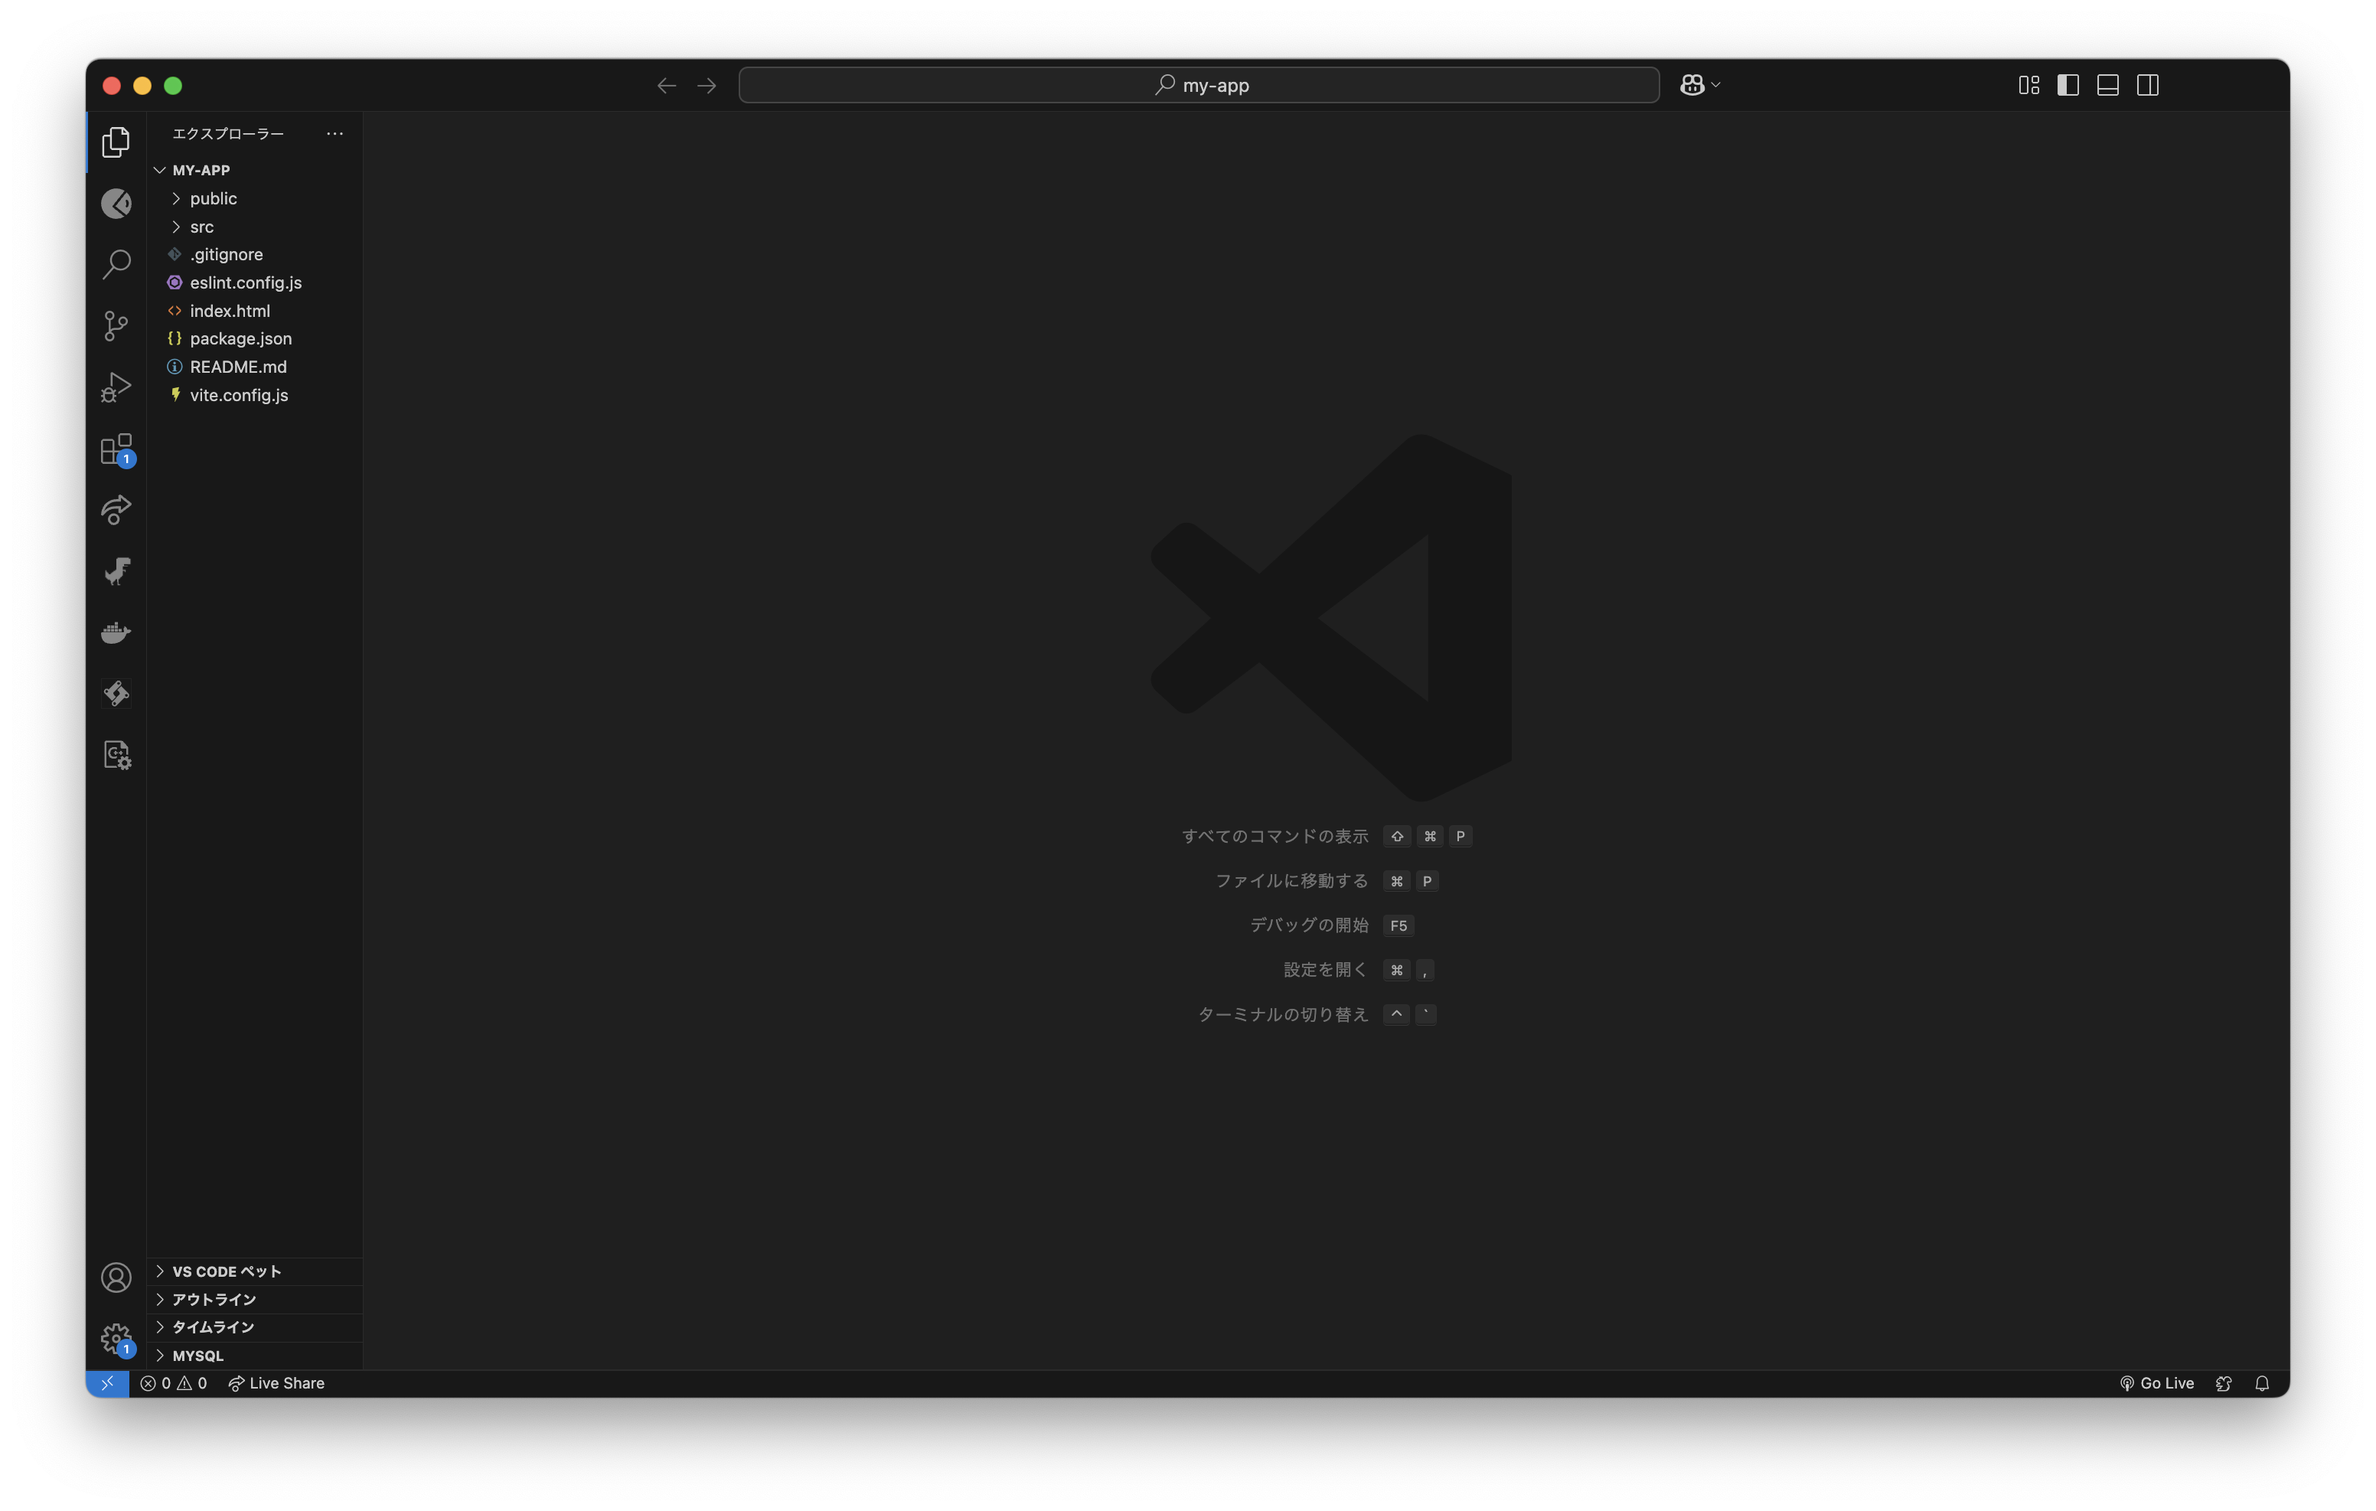Open the Manage gear icon
The width and height of the screenshot is (2376, 1511).
pyautogui.click(x=116, y=1338)
